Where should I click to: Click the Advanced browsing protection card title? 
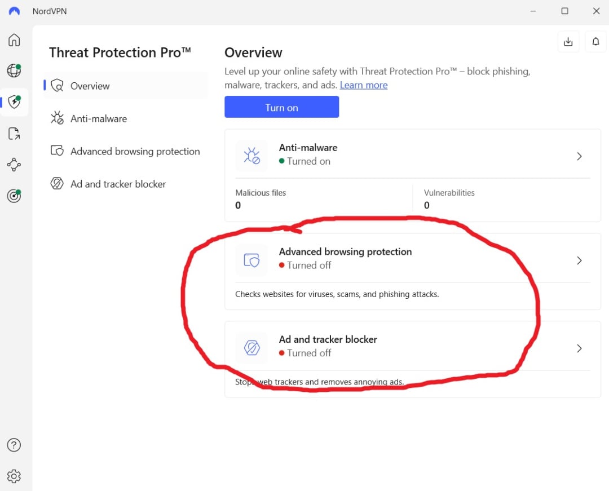coord(345,251)
